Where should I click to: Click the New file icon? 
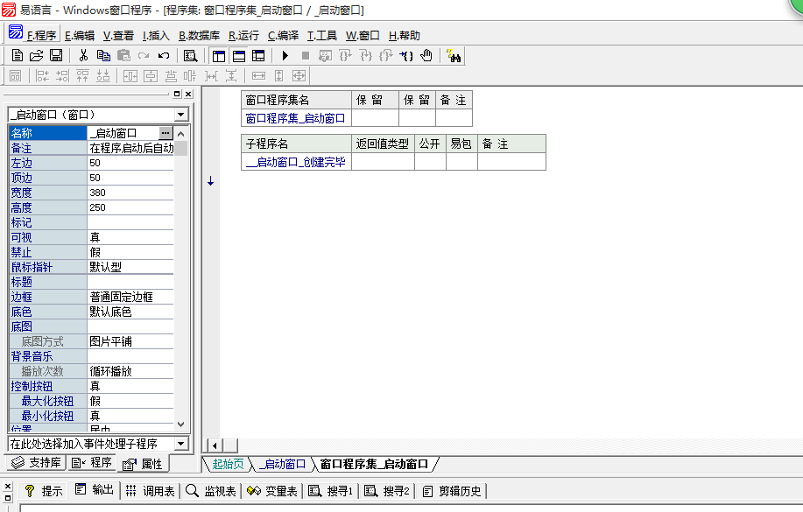(x=17, y=55)
